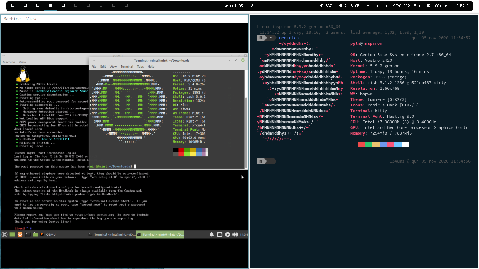Click the green show-desktop icon in Mint panel
Screen dimensions: 479x269
pos(12,235)
